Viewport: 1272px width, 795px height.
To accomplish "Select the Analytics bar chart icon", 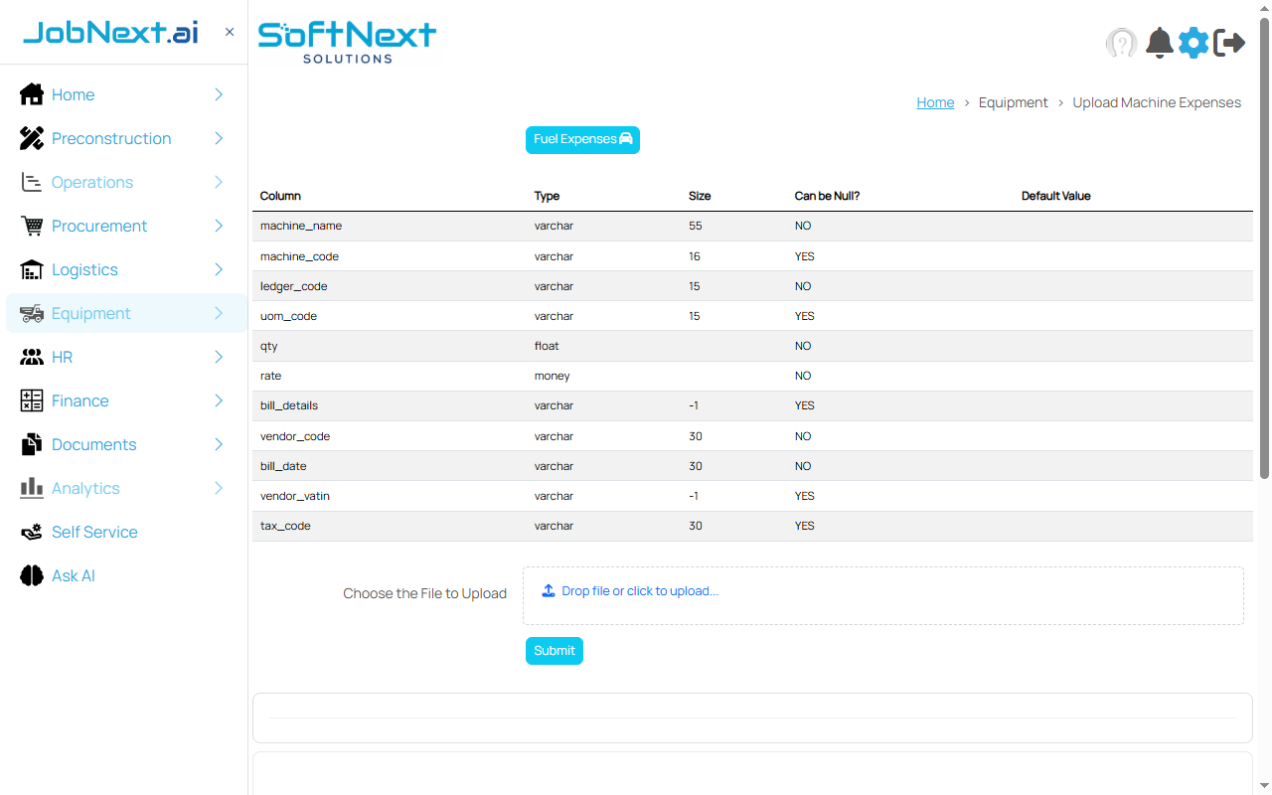I will click(x=31, y=488).
